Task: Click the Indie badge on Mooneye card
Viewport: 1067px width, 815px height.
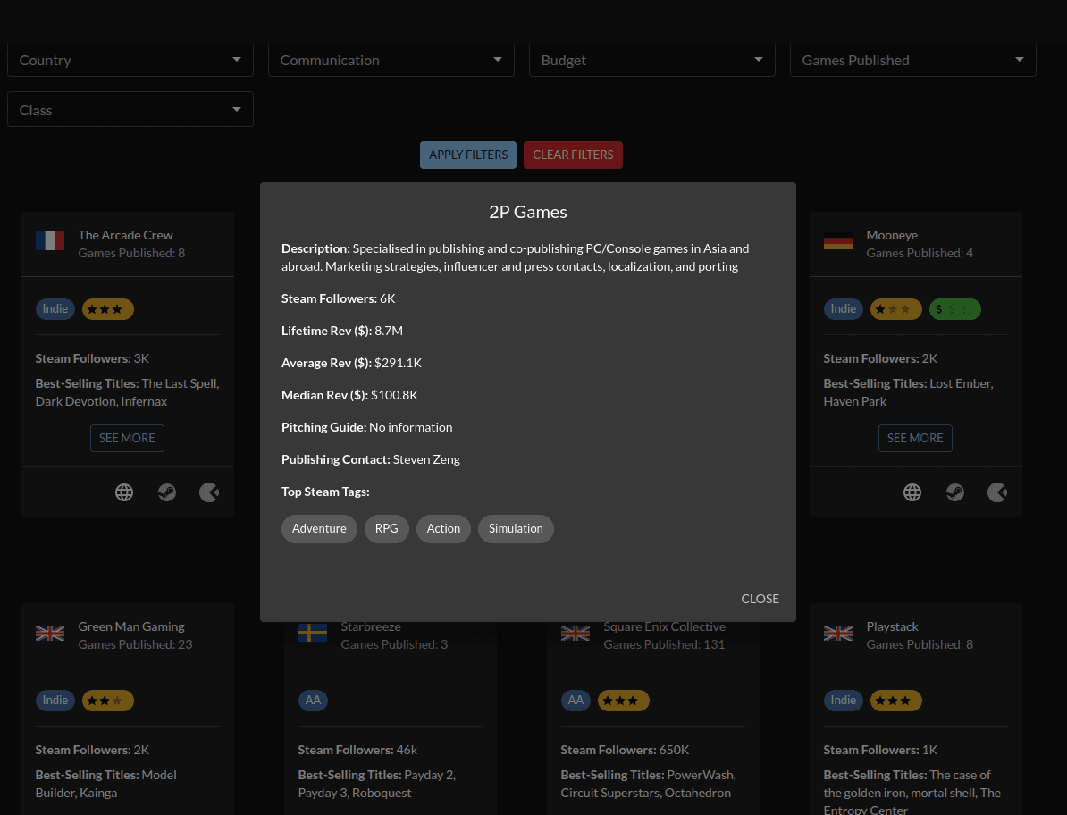Action: 843,309
